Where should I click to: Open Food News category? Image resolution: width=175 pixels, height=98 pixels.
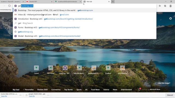pyautogui.click(x=95, y=90)
